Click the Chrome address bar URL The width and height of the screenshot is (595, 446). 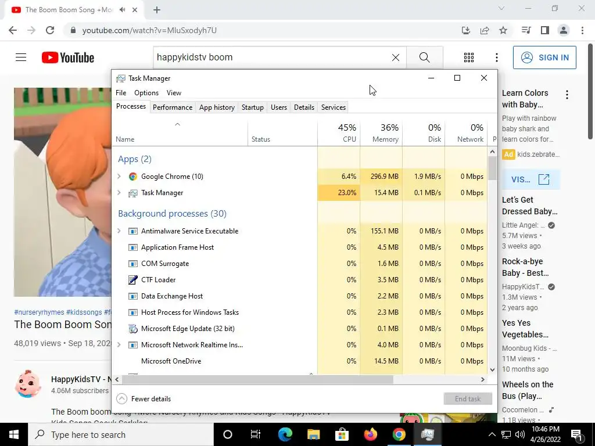point(149,30)
